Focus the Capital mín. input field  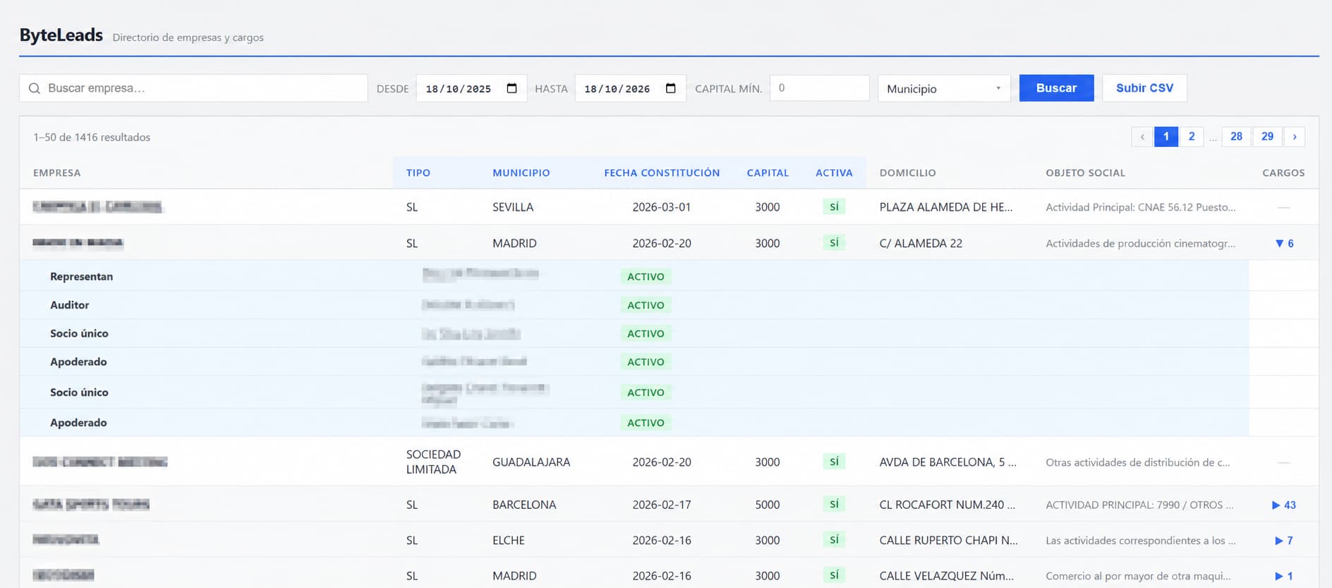click(x=819, y=88)
